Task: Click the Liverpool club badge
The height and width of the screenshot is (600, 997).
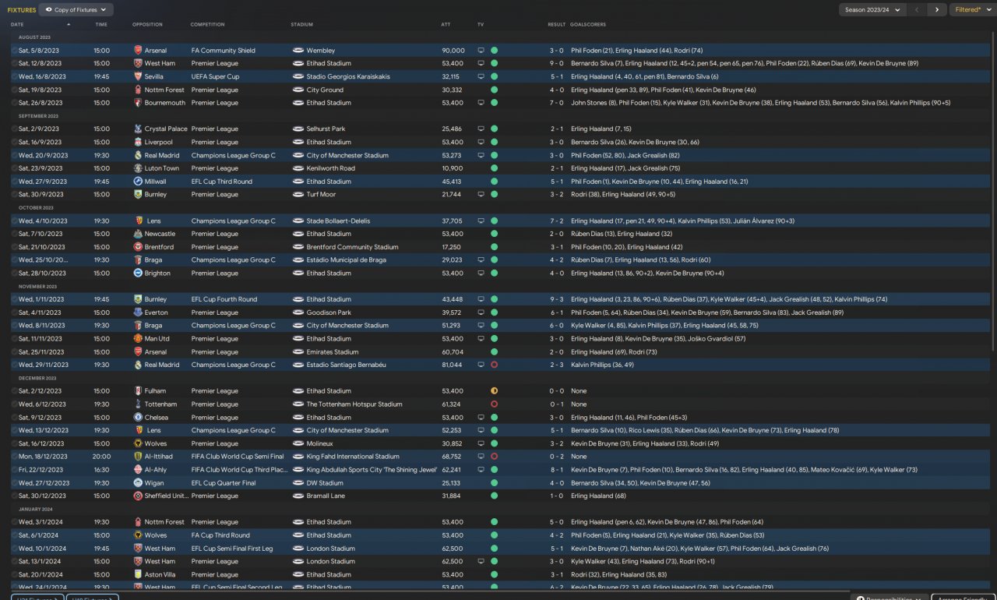Action: point(138,143)
